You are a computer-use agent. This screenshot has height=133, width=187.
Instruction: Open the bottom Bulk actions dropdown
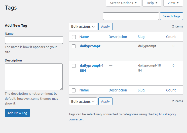pyautogui.click(x=83, y=102)
